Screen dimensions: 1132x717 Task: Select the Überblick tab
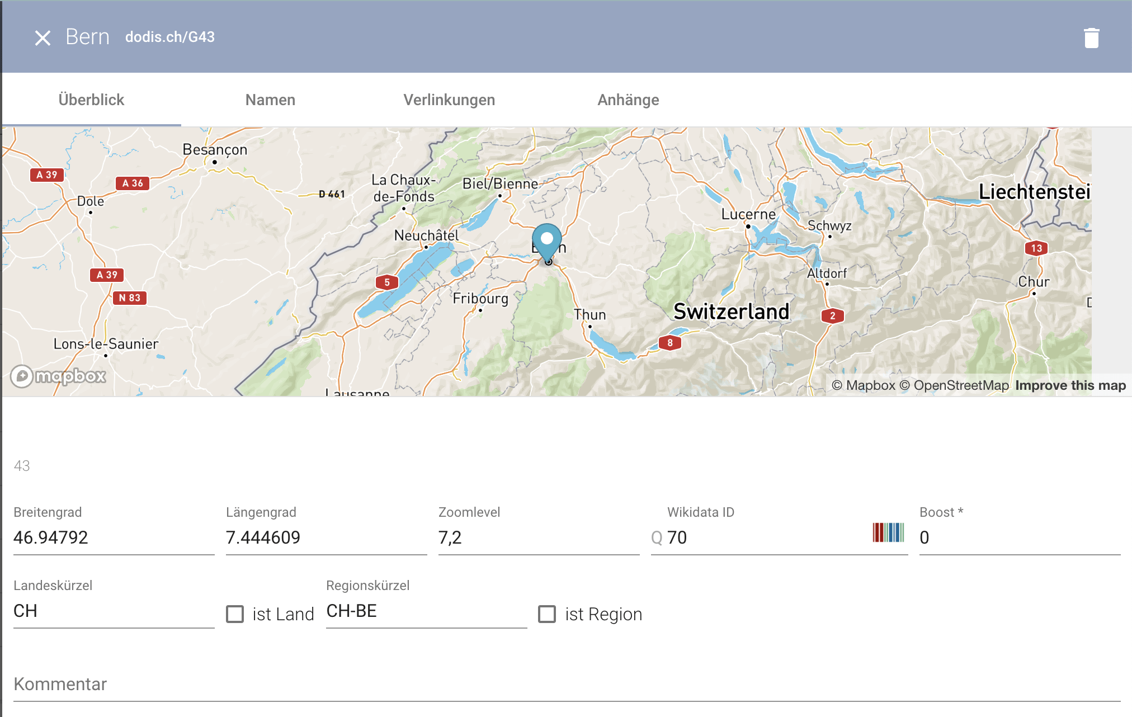[91, 100]
